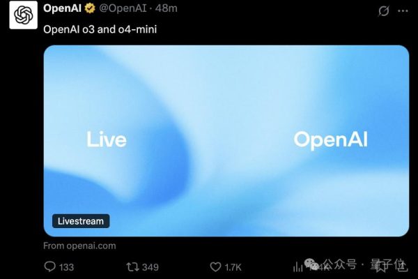The height and width of the screenshot is (279, 418).
Task: Click the 133 replies count
Action: 66,267
